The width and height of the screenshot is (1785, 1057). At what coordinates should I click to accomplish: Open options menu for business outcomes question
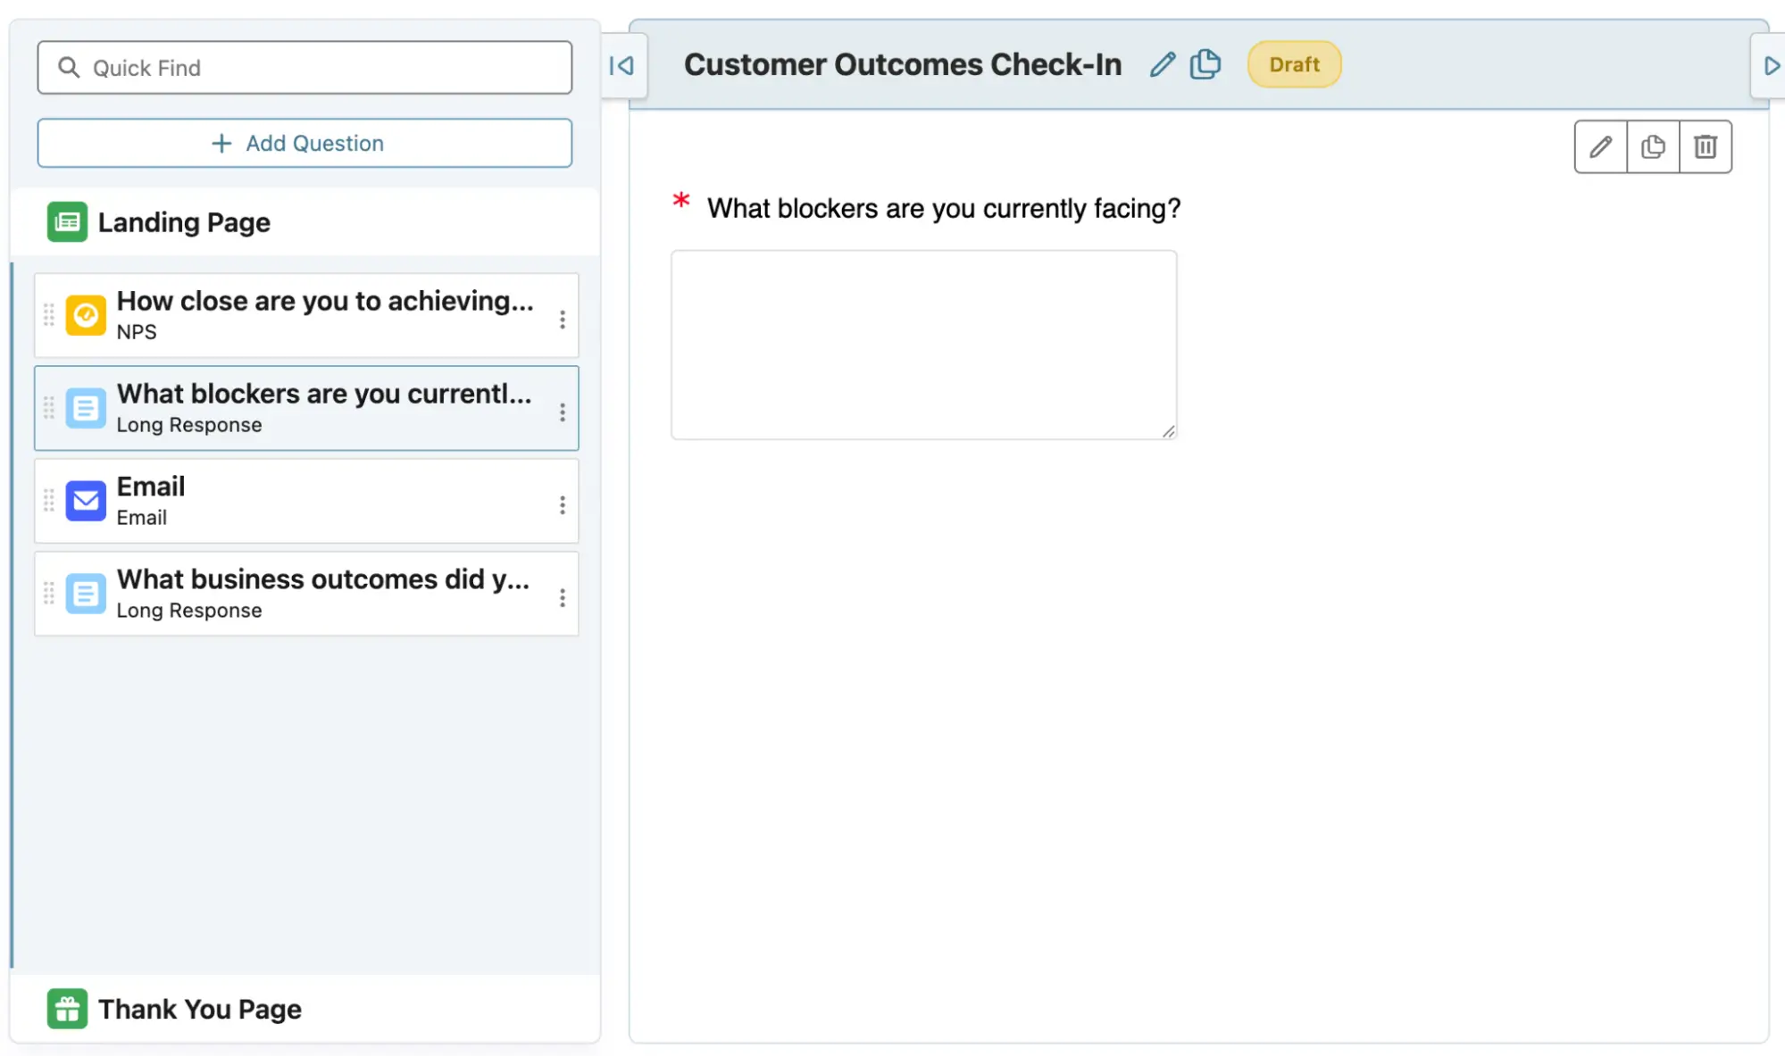pos(563,597)
